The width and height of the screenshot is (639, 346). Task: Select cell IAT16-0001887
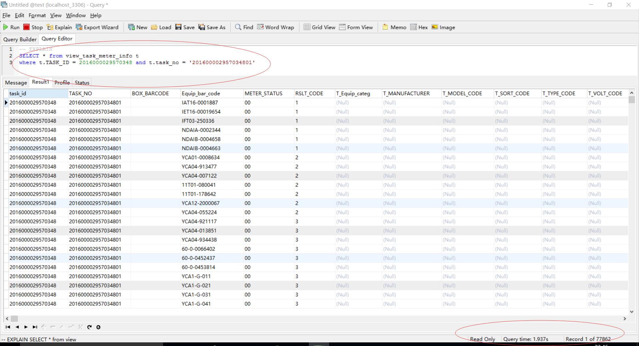212,103
